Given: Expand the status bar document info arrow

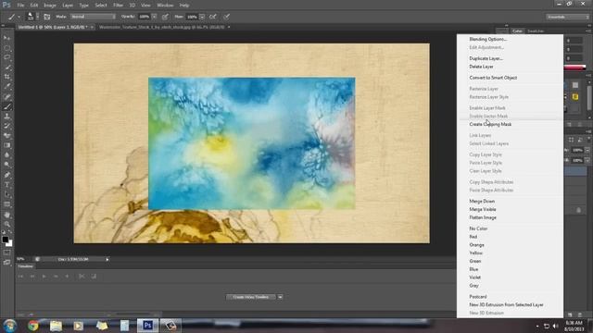Looking at the screenshot, I should pos(107,259).
